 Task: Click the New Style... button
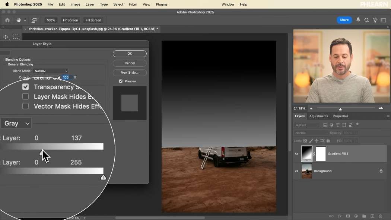[x=130, y=73]
